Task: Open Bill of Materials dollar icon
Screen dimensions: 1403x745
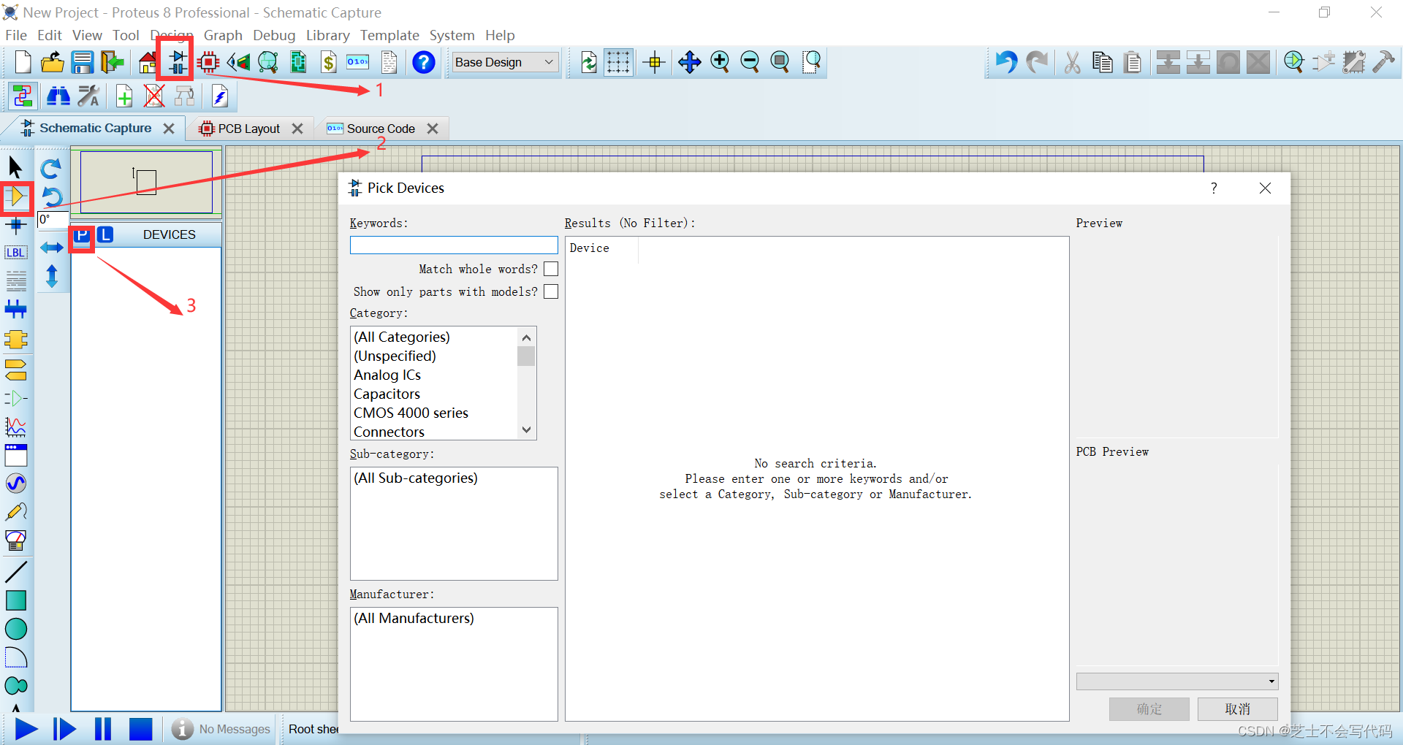Action: click(329, 62)
